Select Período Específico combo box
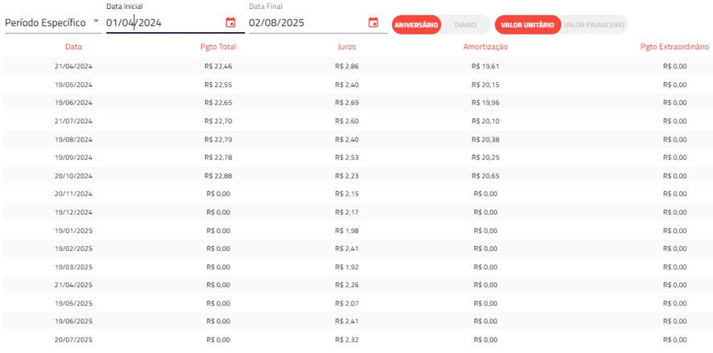The image size is (713, 353). tap(53, 23)
